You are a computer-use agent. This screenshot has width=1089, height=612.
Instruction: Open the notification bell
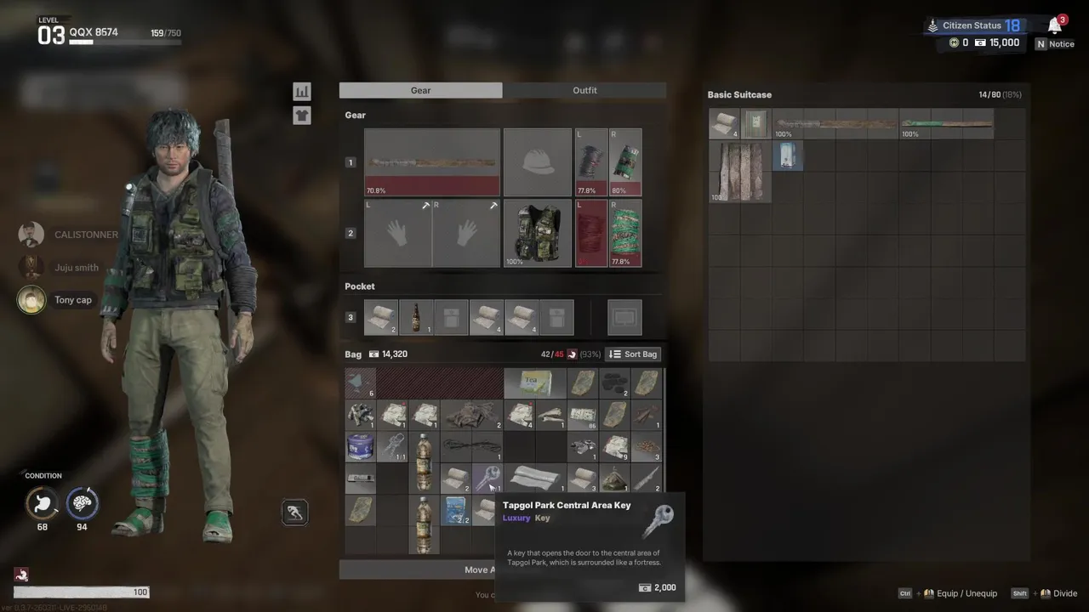[1055, 25]
